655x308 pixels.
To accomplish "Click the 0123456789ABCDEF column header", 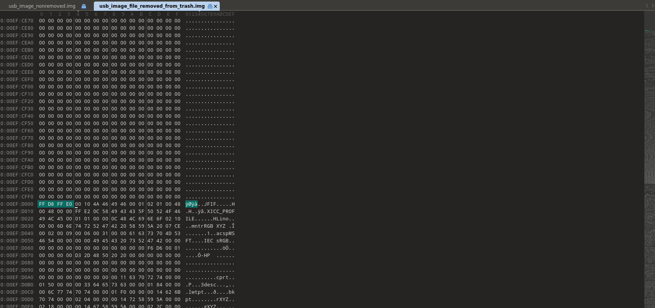I will pos(210,14).
